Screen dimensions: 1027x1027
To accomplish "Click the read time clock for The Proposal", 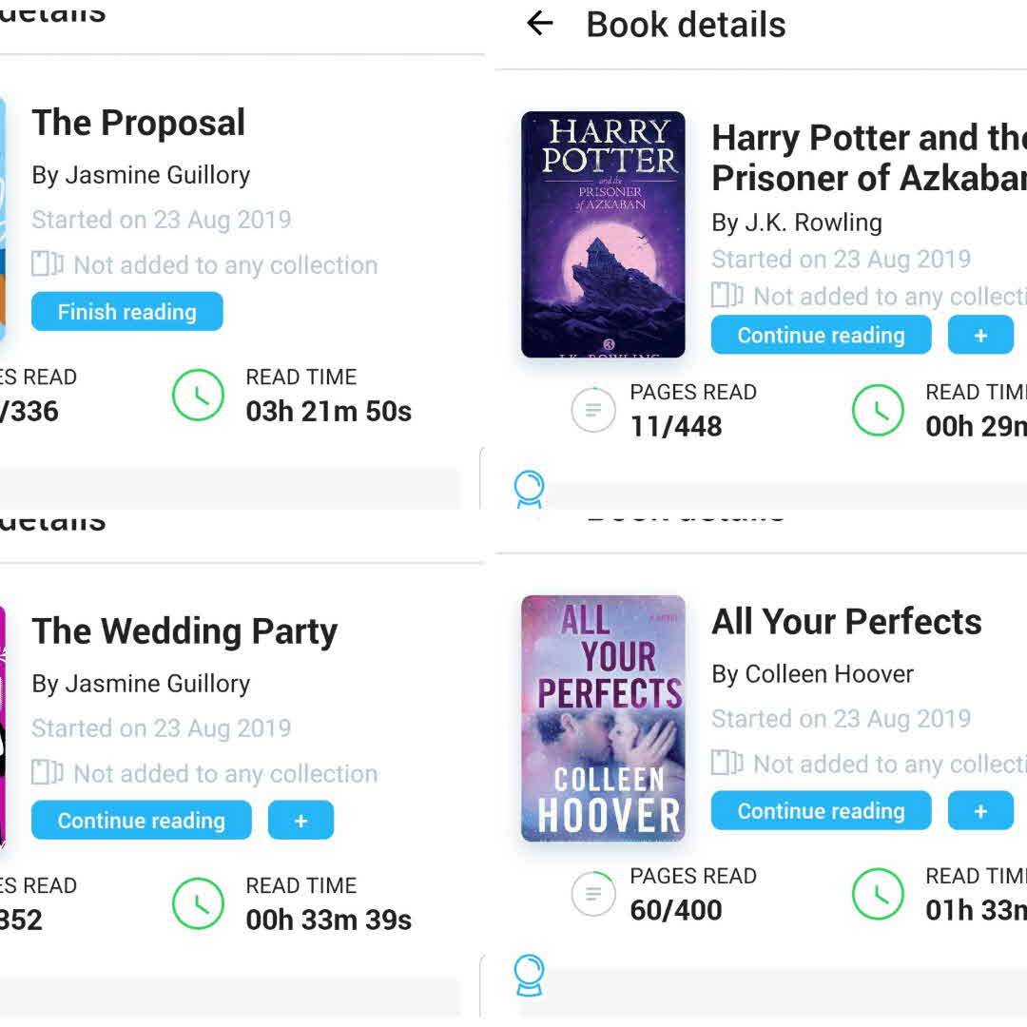I will (198, 395).
